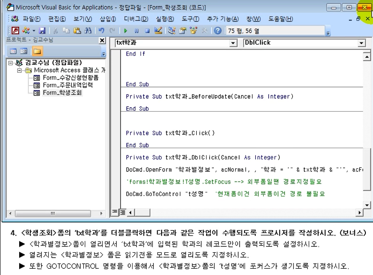373x275 pixels.
Task: Click the Break pause icon
Action: 137,31
